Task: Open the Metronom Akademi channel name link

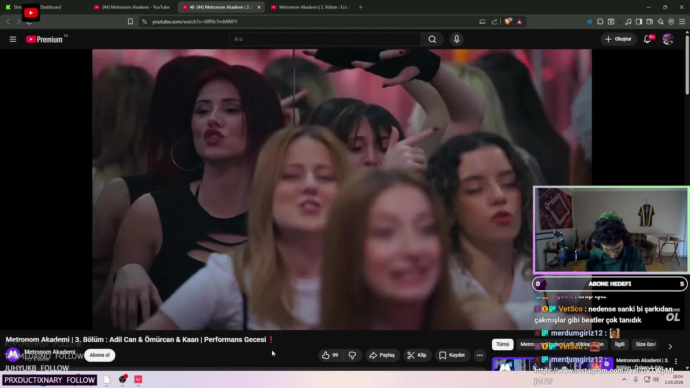Action: (x=50, y=352)
